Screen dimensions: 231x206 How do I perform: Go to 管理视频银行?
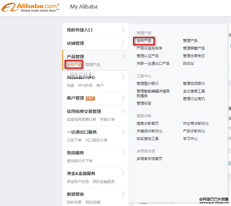[194, 83]
